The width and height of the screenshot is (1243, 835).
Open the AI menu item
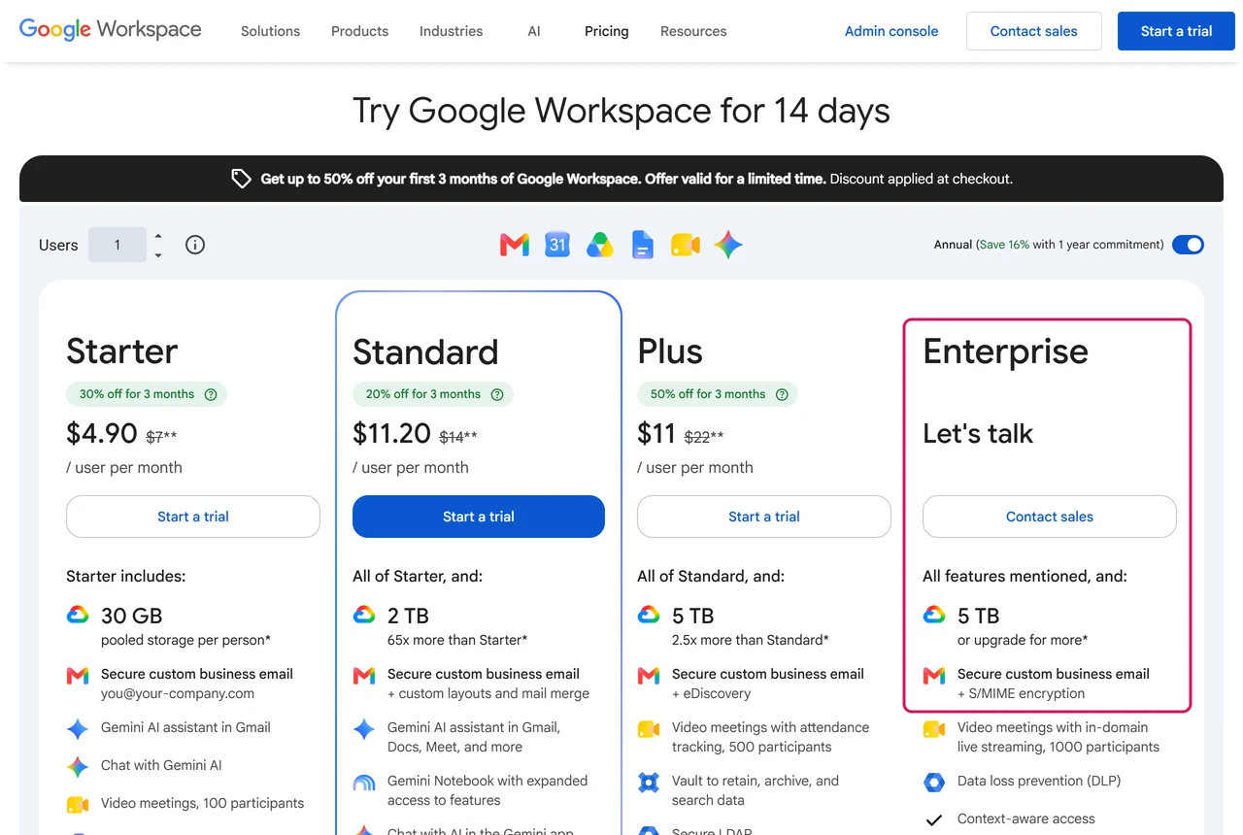[x=534, y=31]
